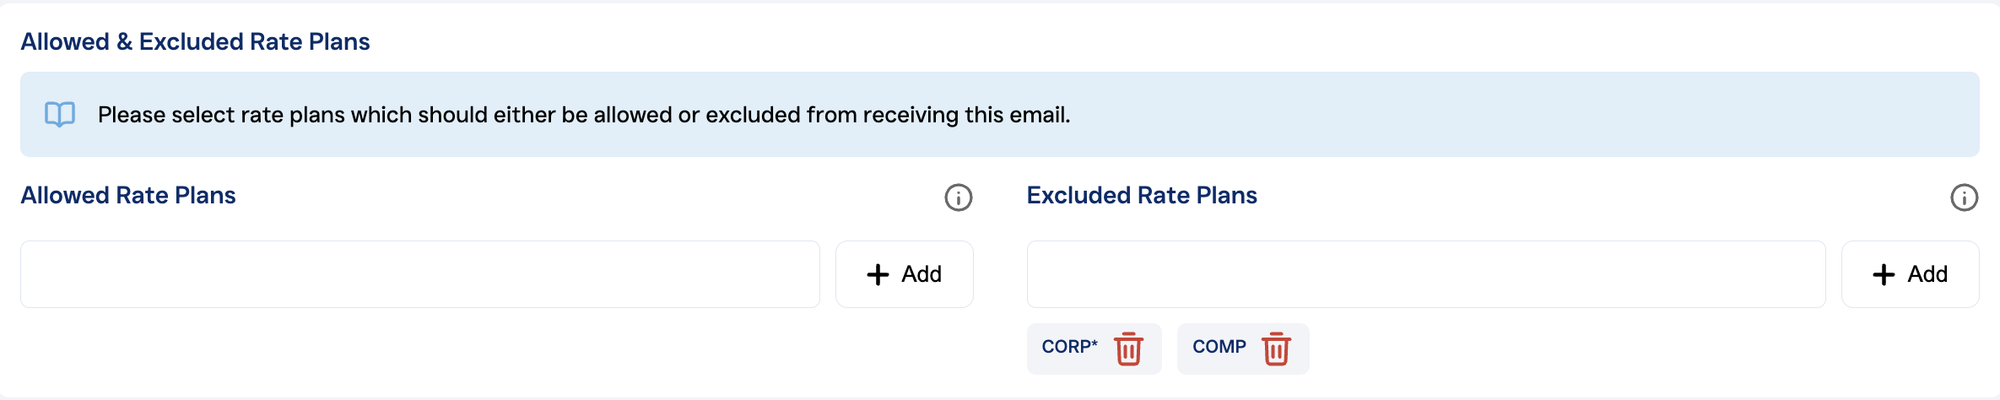
Task: Click the open book icon in the info banner
Action: point(60,115)
